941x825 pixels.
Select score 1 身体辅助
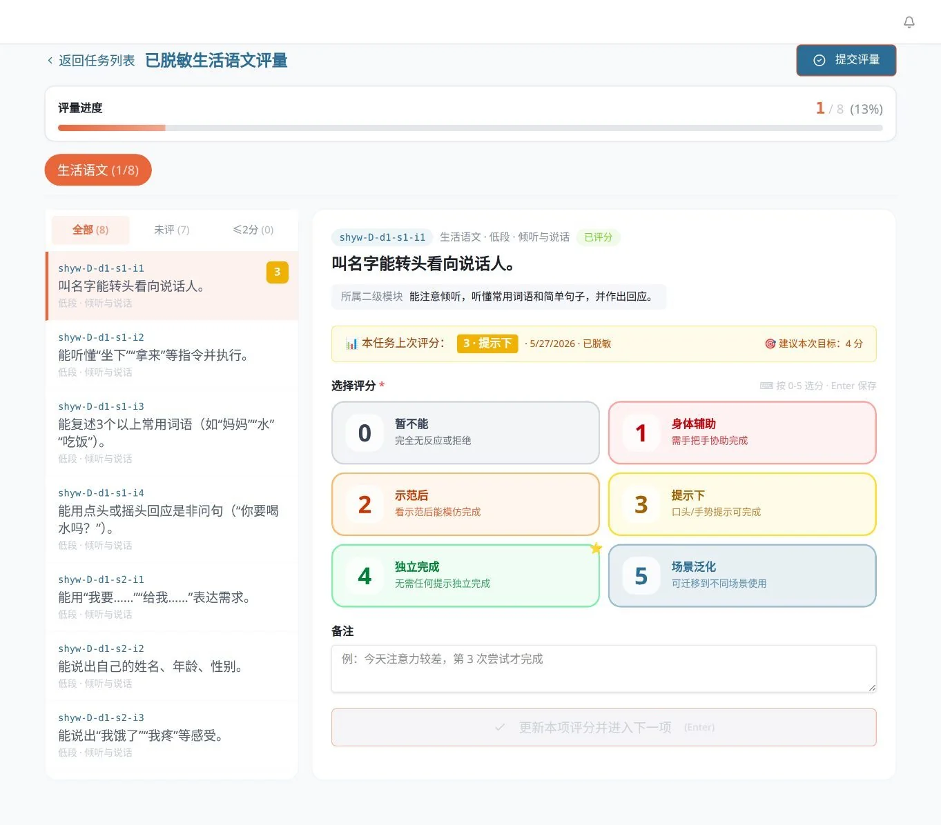(x=742, y=433)
